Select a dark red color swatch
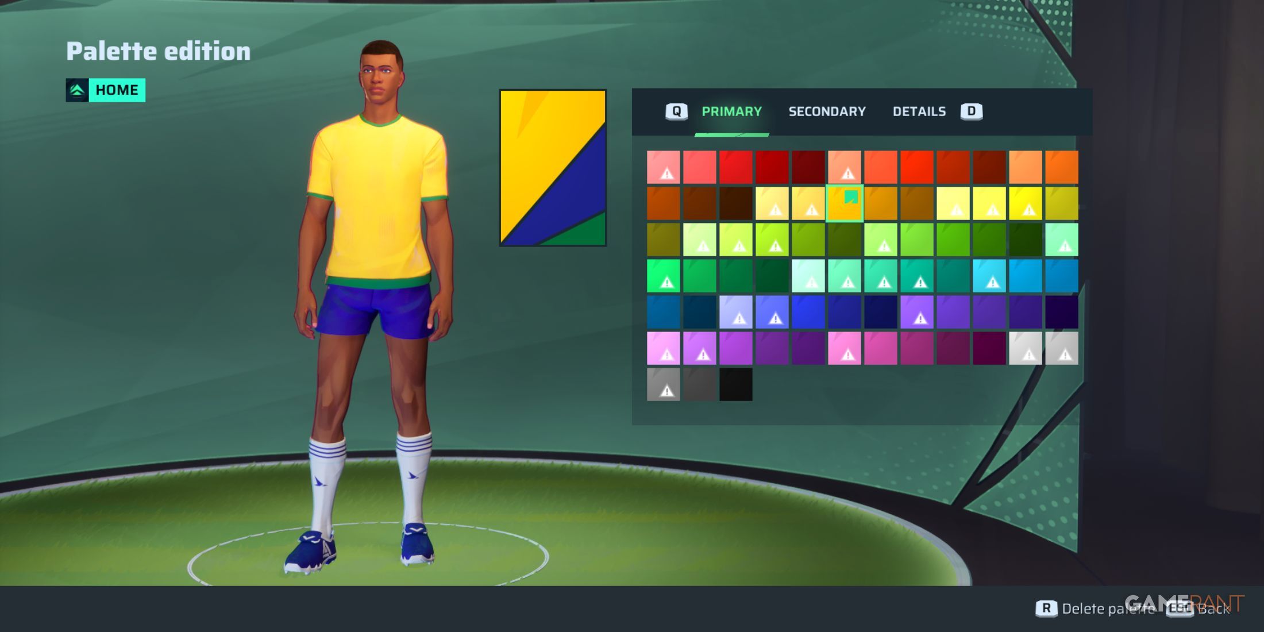The width and height of the screenshot is (1264, 632). [810, 167]
